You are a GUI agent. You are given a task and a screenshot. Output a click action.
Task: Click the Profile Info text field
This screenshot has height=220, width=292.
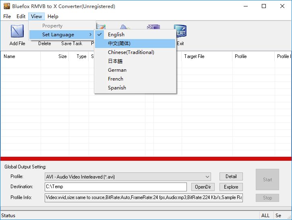click(x=143, y=198)
